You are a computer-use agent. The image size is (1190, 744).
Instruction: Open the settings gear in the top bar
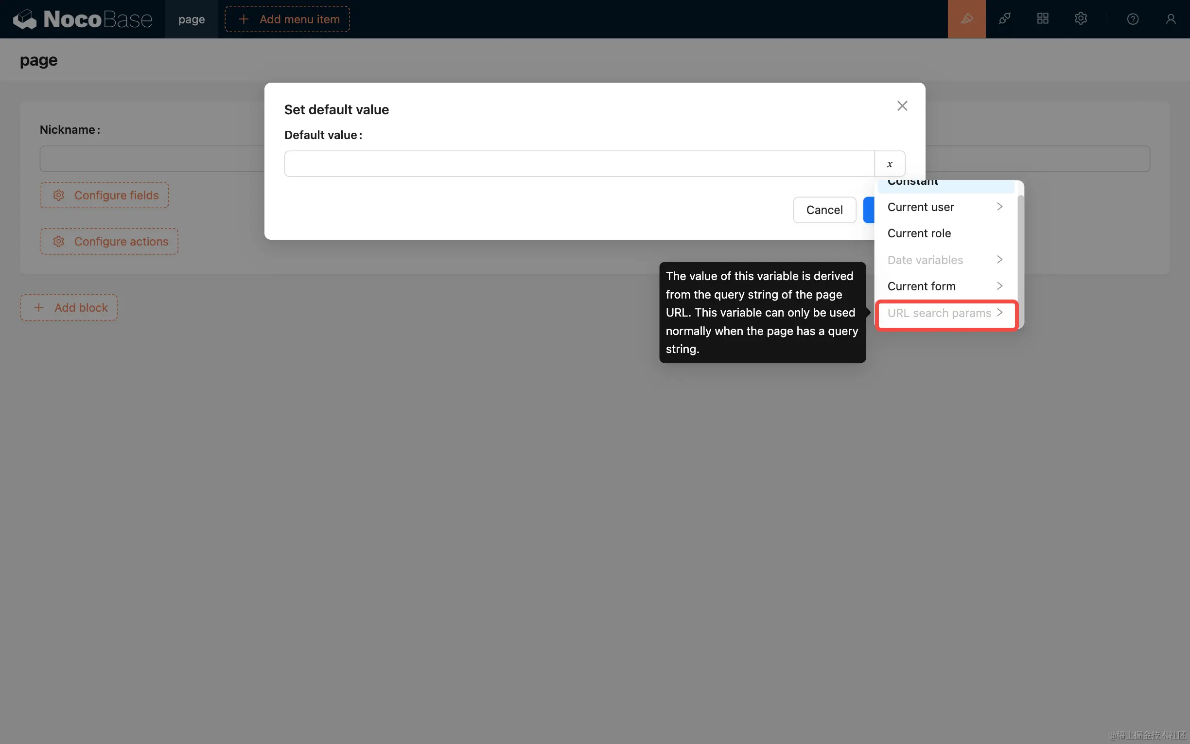[x=1080, y=18]
